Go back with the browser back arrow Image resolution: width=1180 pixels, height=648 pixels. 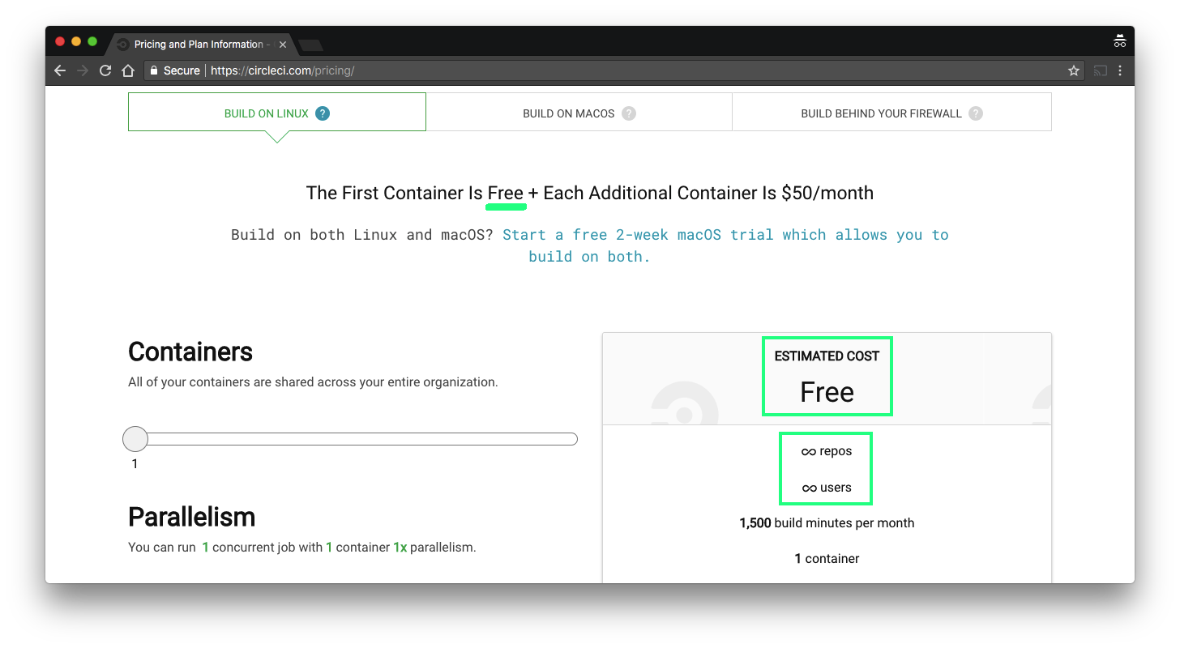pos(60,70)
